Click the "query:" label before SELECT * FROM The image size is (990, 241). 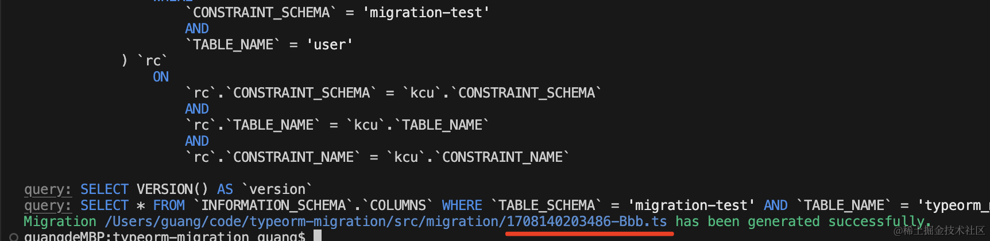pyautogui.click(x=48, y=205)
